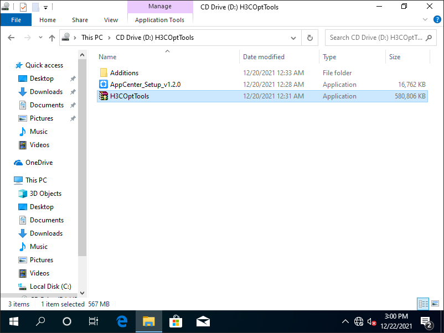Refresh the current folder
This screenshot has height=333, width=444.
(310, 38)
